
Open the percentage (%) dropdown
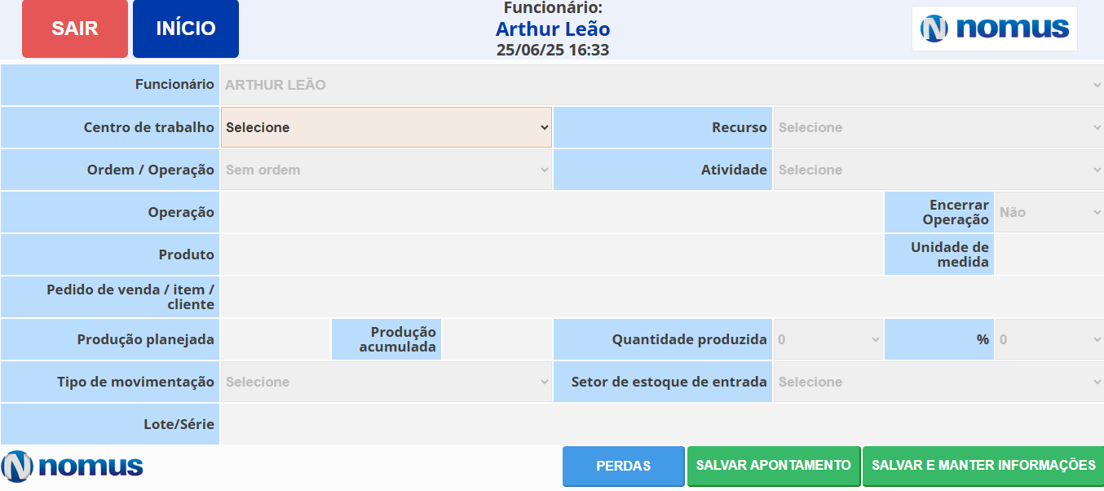pos(1049,339)
